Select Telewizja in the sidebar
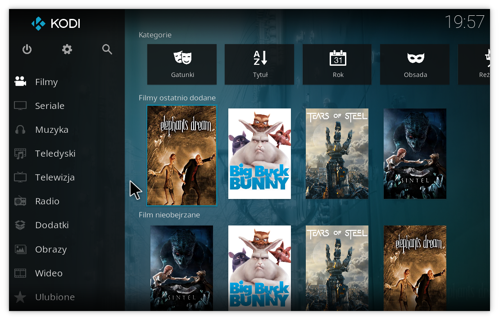 pos(67,177)
